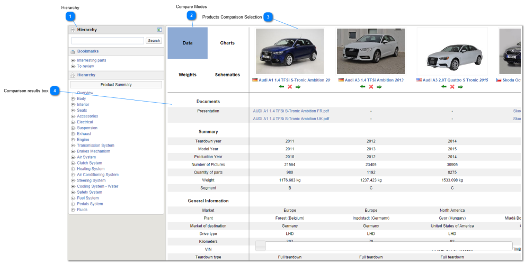Click the horizontal scrollbar thumb

tap(261, 246)
